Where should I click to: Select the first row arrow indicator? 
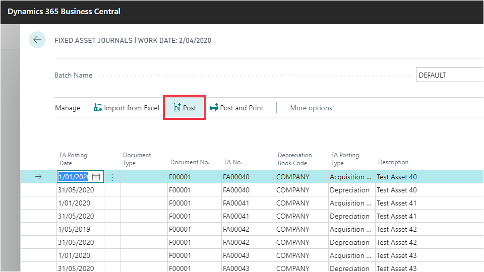pyautogui.click(x=38, y=177)
